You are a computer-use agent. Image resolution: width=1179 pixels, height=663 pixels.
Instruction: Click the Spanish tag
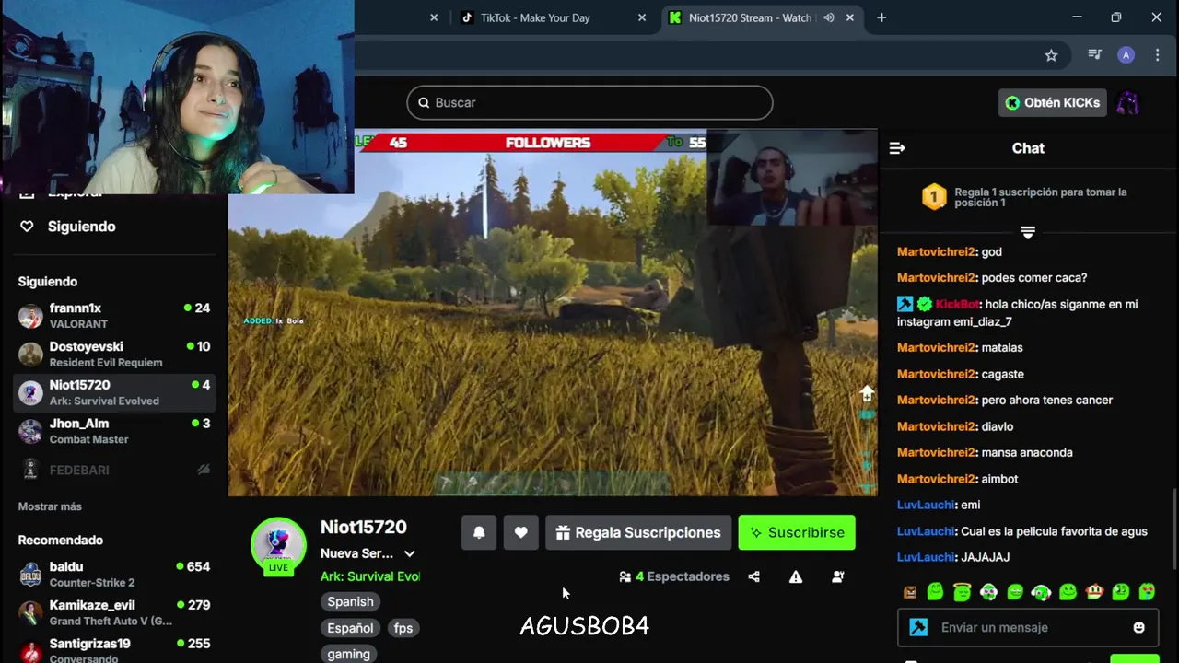tap(350, 601)
